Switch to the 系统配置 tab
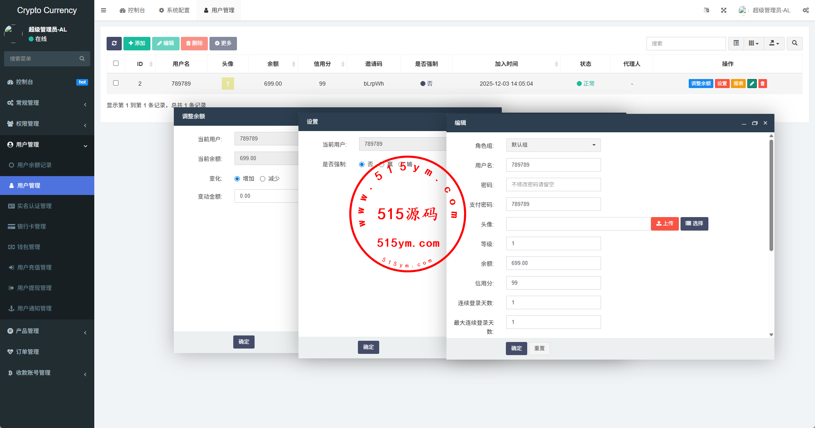Viewport: 815px width, 428px height. click(x=174, y=10)
